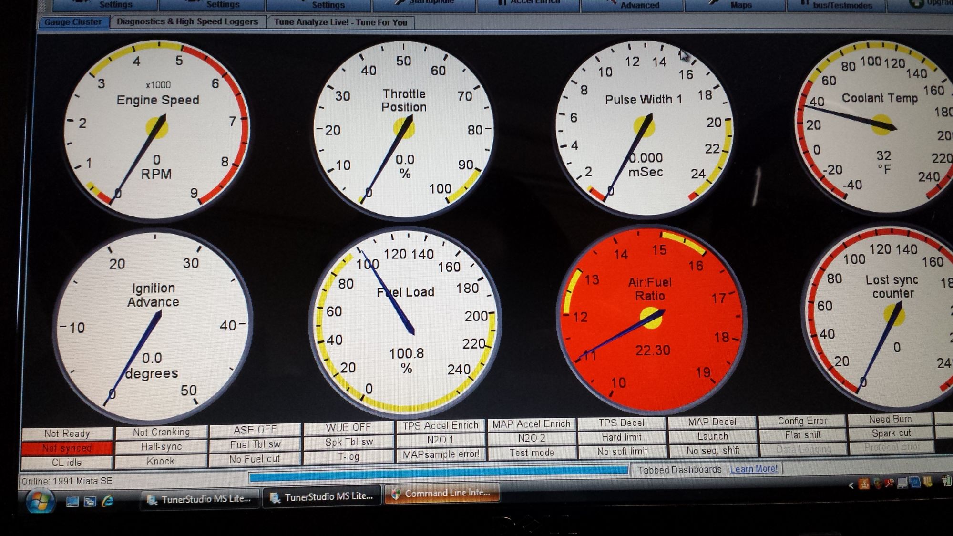The height and width of the screenshot is (536, 953).
Task: Click the Fuel Load gauge
Action: 405,323
